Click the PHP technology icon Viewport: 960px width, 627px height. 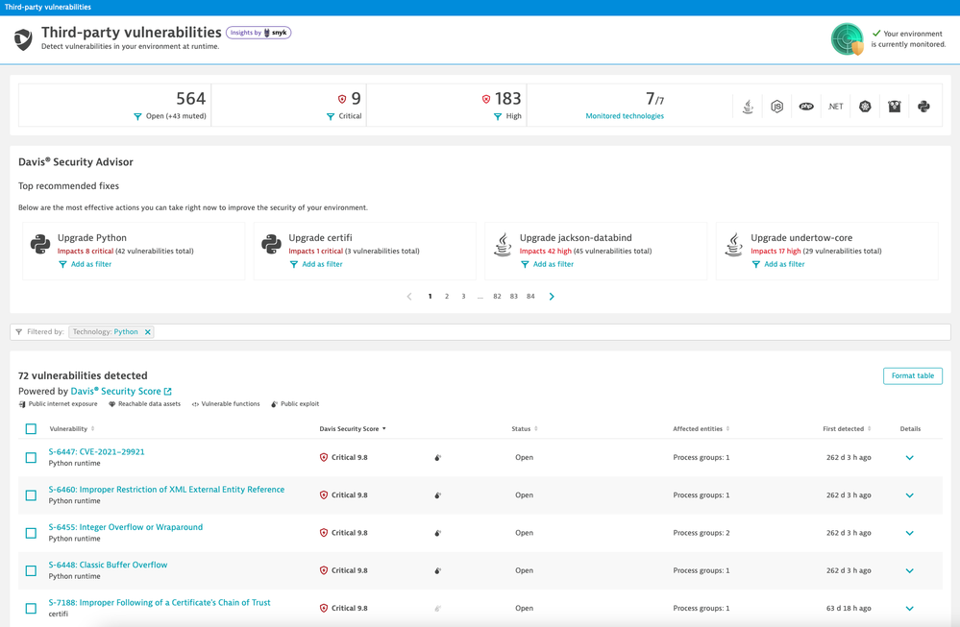[806, 107]
